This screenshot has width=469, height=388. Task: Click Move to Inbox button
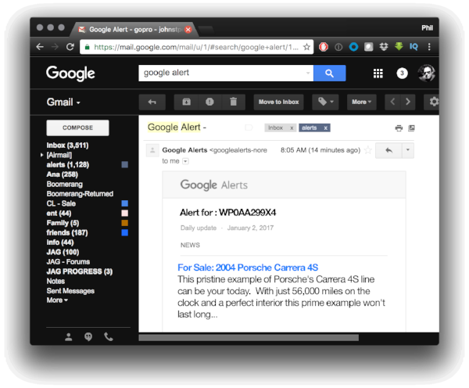click(278, 102)
